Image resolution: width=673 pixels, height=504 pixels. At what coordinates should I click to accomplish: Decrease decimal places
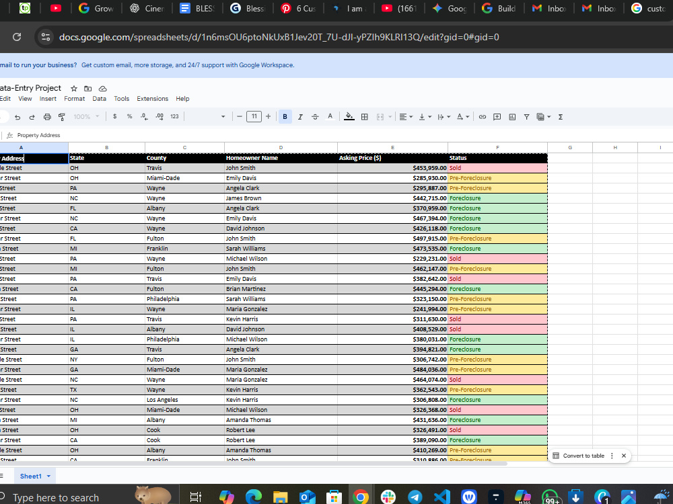point(144,116)
